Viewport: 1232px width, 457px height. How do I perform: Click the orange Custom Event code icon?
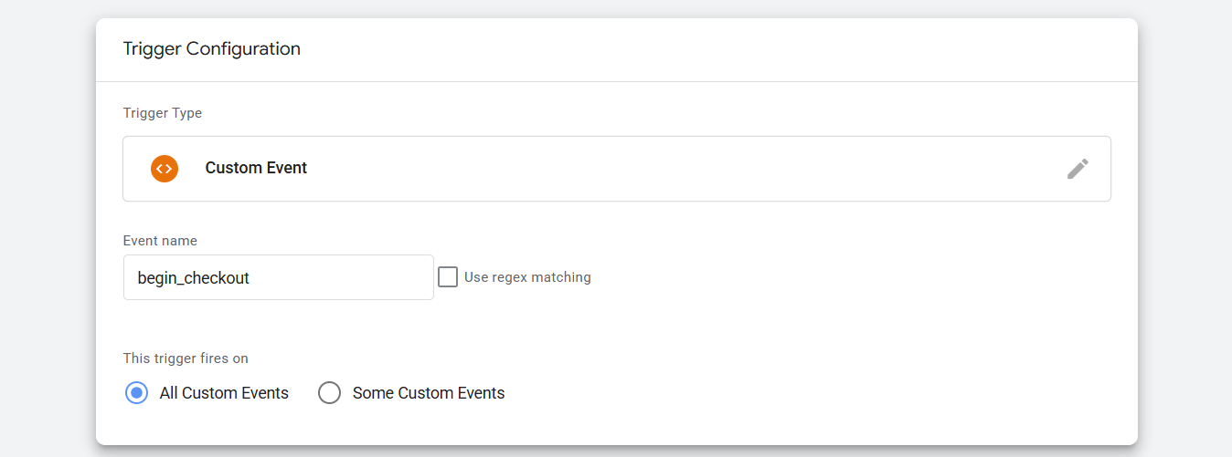tap(165, 169)
